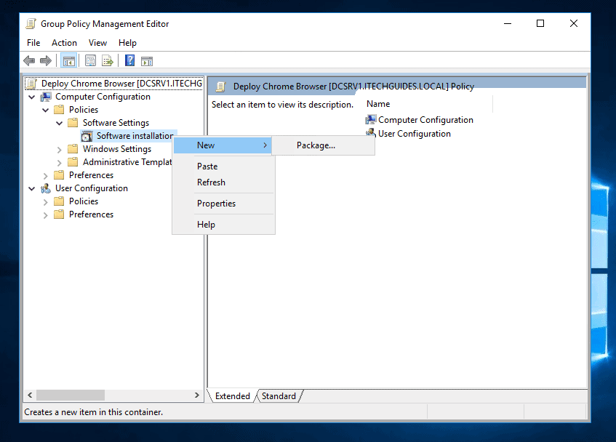Image resolution: width=616 pixels, height=442 pixels.
Task: Expand the Administrative Templates node
Action: coord(60,163)
